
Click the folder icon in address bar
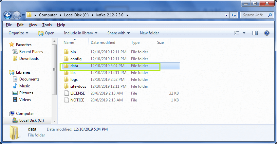tap(29, 15)
